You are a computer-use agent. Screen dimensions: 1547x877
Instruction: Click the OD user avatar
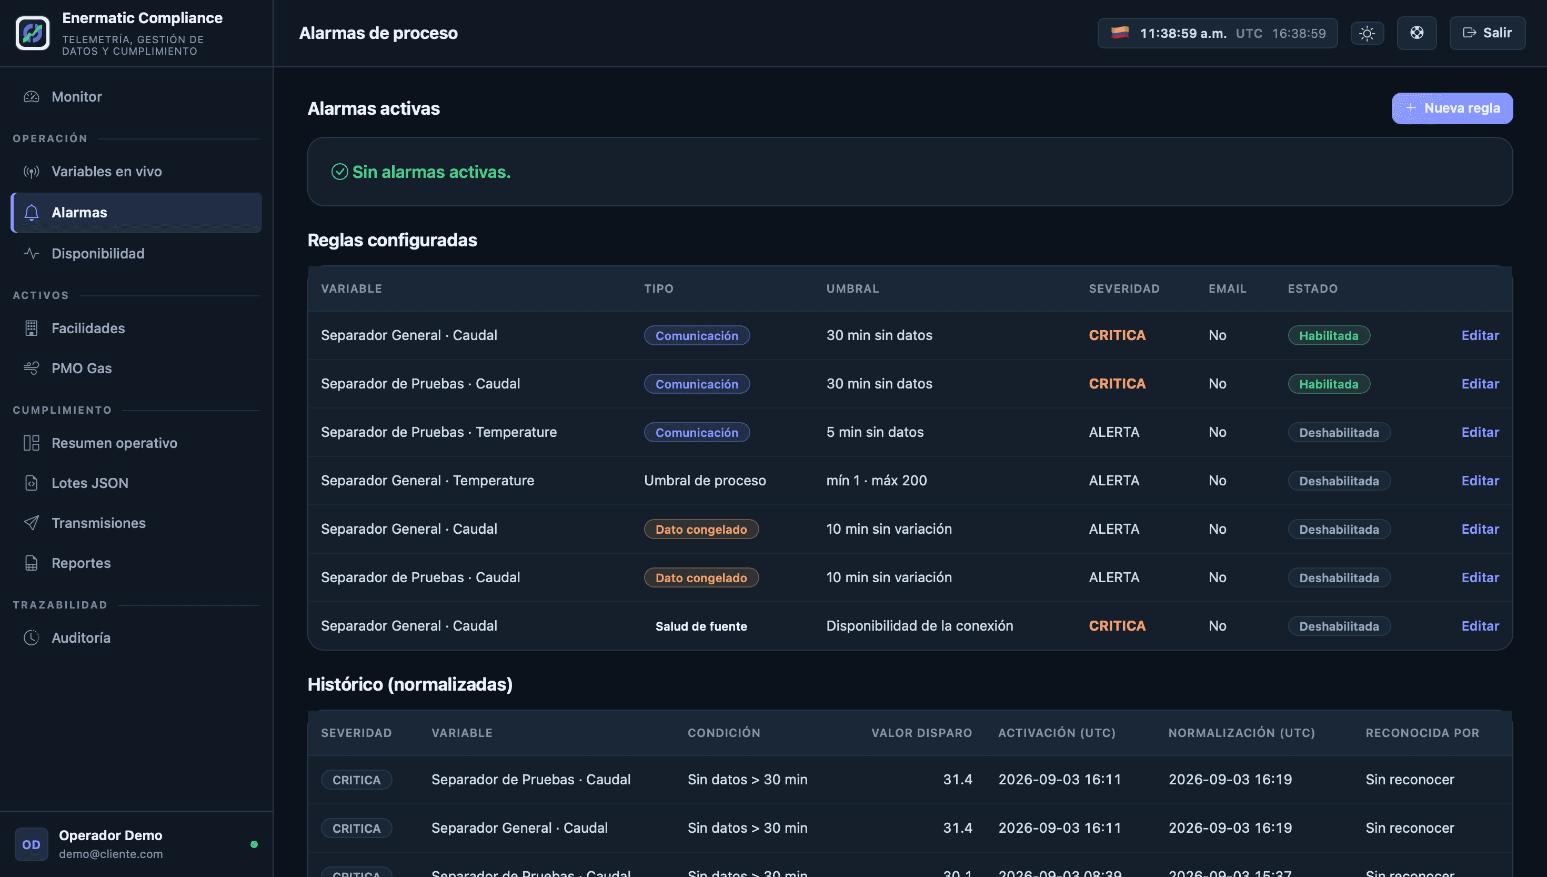31,844
